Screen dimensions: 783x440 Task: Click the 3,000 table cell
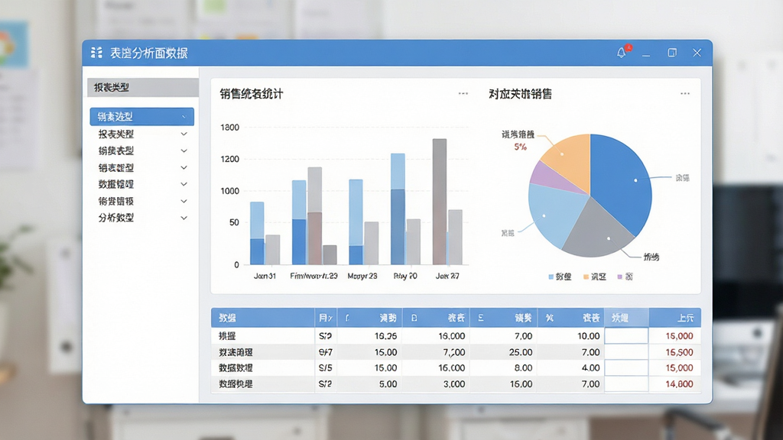click(x=454, y=384)
